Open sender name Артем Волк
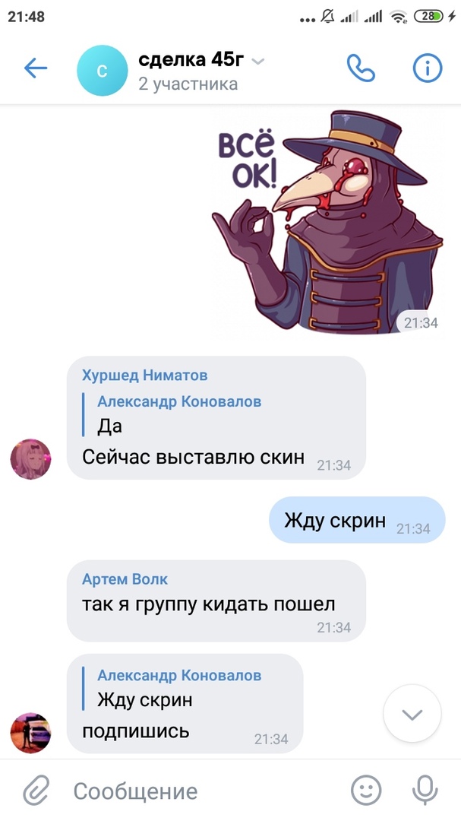The height and width of the screenshot is (821, 461). 125,579
